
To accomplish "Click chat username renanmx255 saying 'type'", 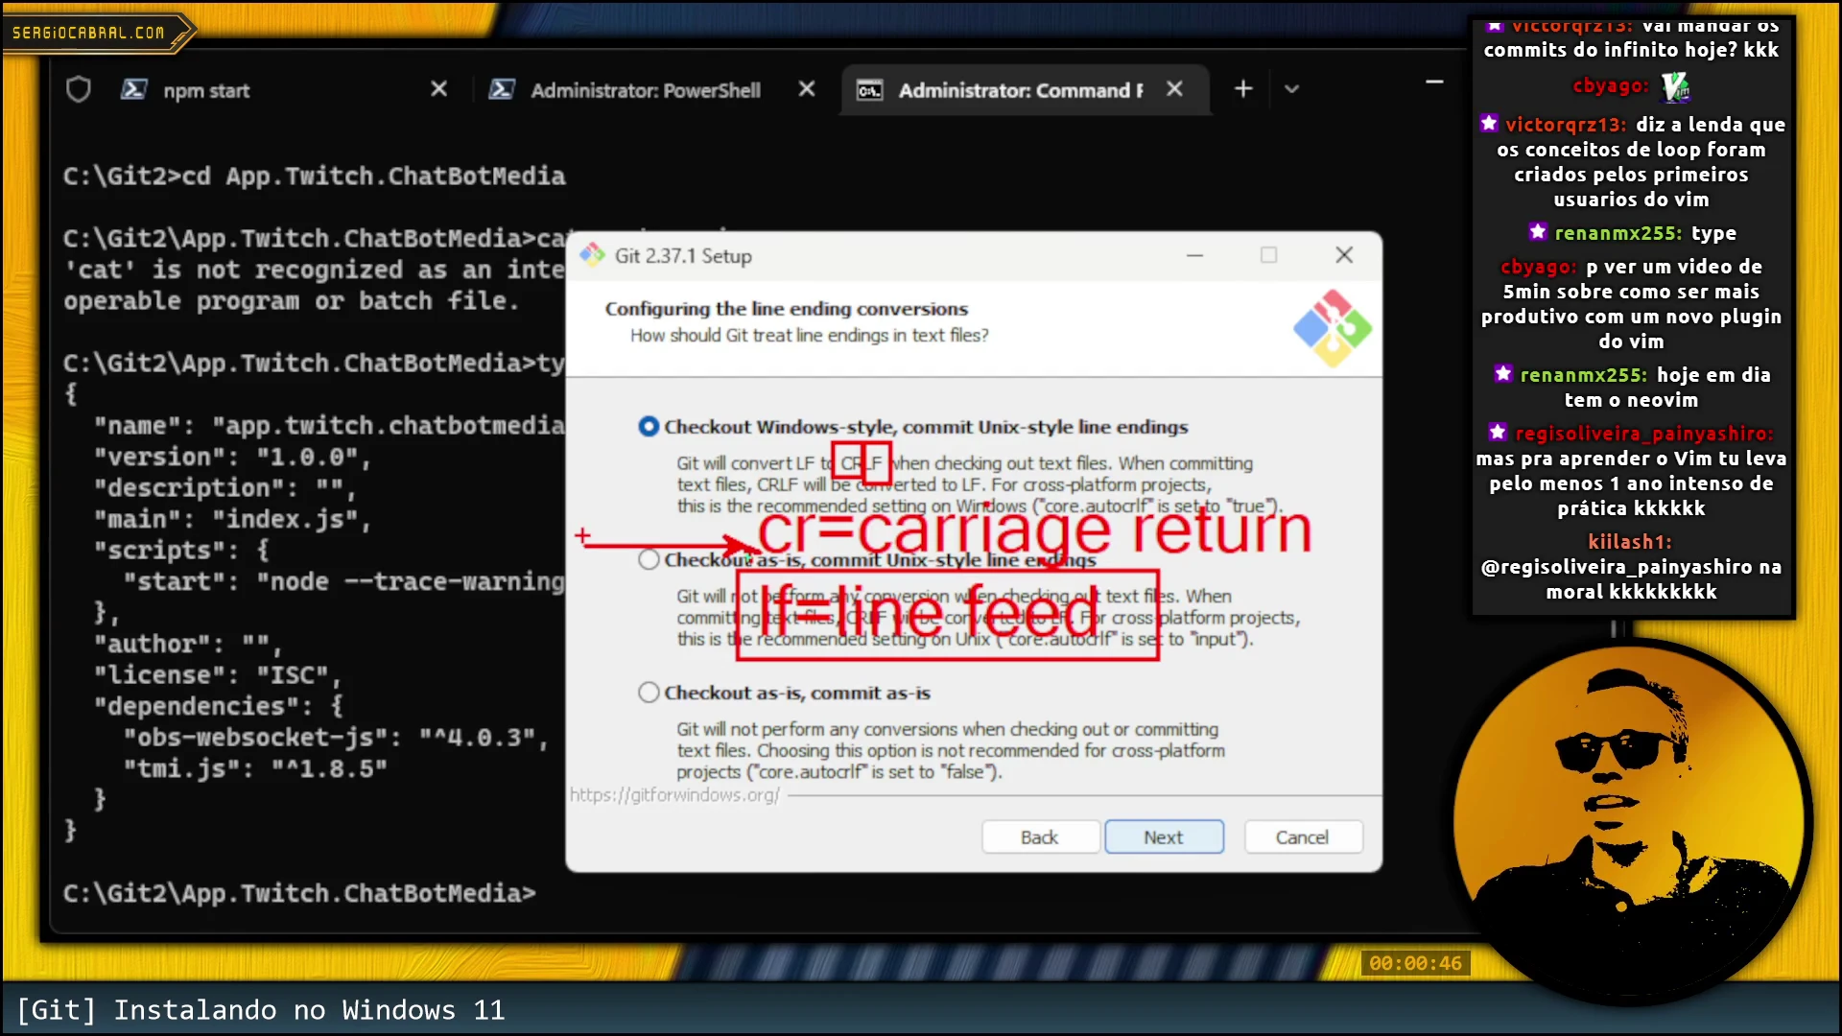I will pos(1616,233).
